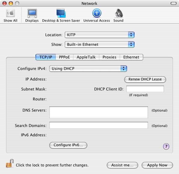Click into the DNS Servers text box
The width and height of the screenshot is (179, 174).
tap(99, 112)
